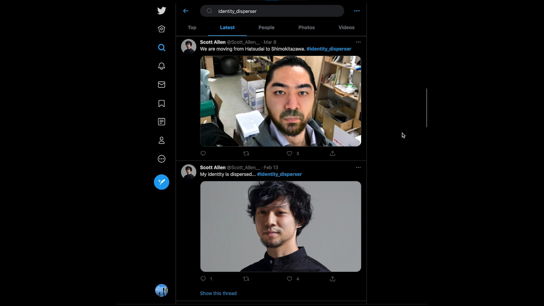Open Messages via the envelope icon
544x306 pixels.
161,84
